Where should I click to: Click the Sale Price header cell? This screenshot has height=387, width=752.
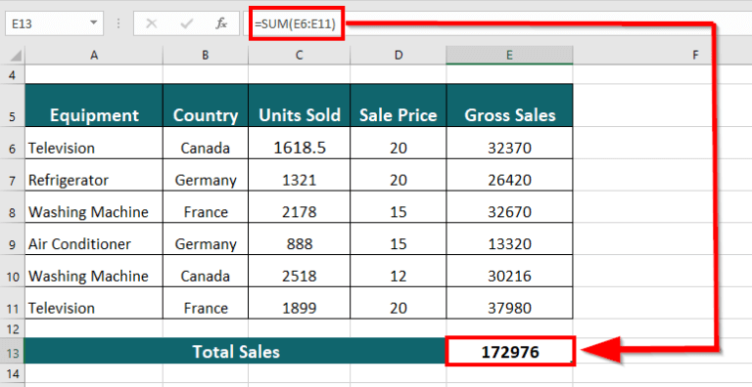click(399, 106)
